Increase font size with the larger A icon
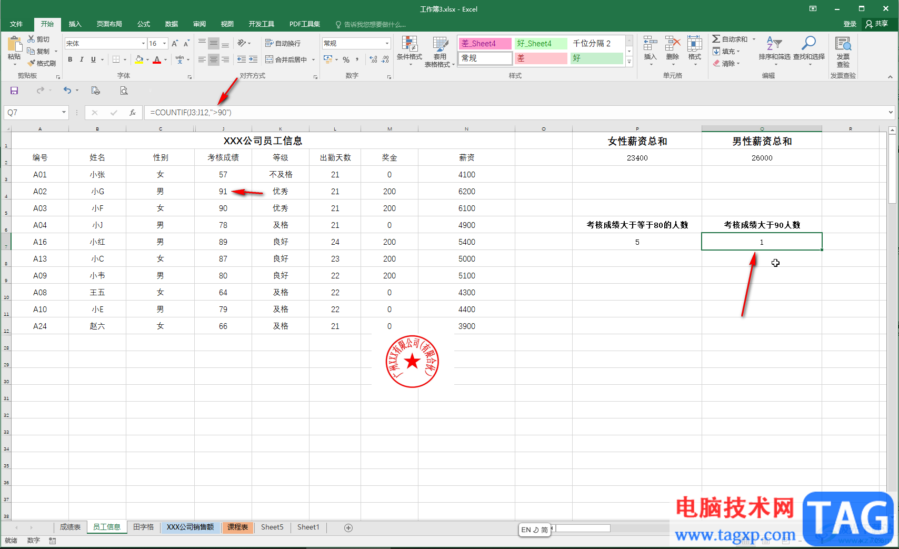The width and height of the screenshot is (899, 549). [x=175, y=44]
